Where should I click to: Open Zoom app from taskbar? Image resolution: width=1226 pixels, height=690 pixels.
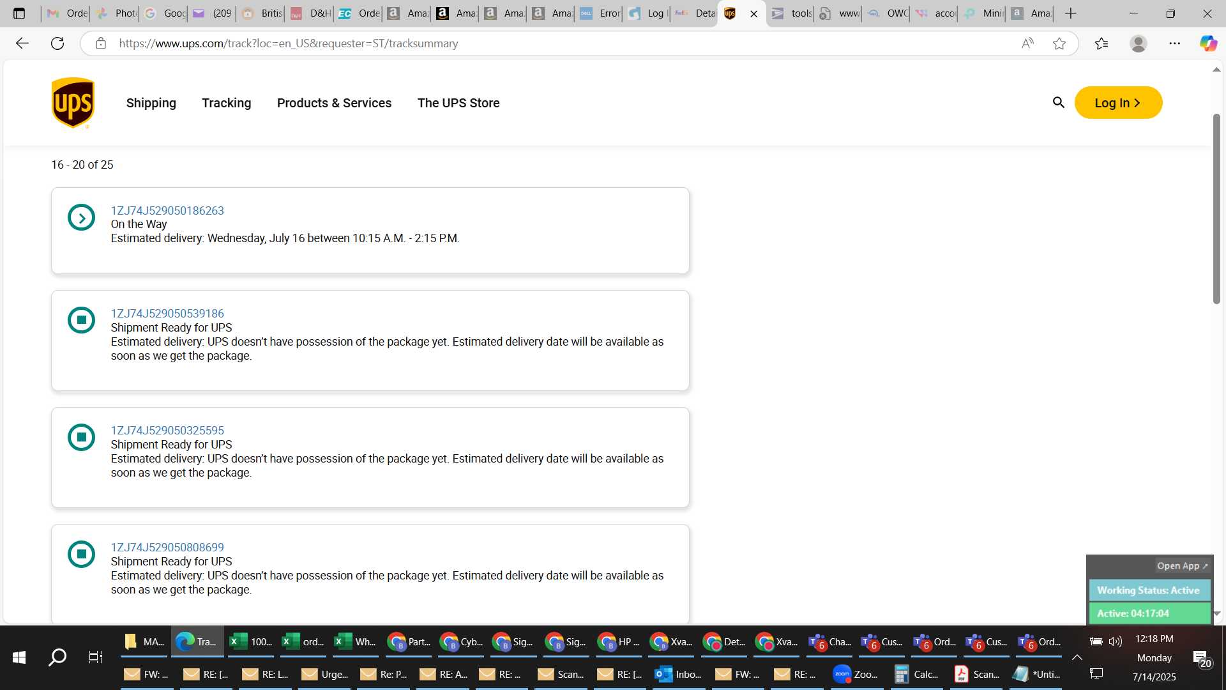click(856, 674)
